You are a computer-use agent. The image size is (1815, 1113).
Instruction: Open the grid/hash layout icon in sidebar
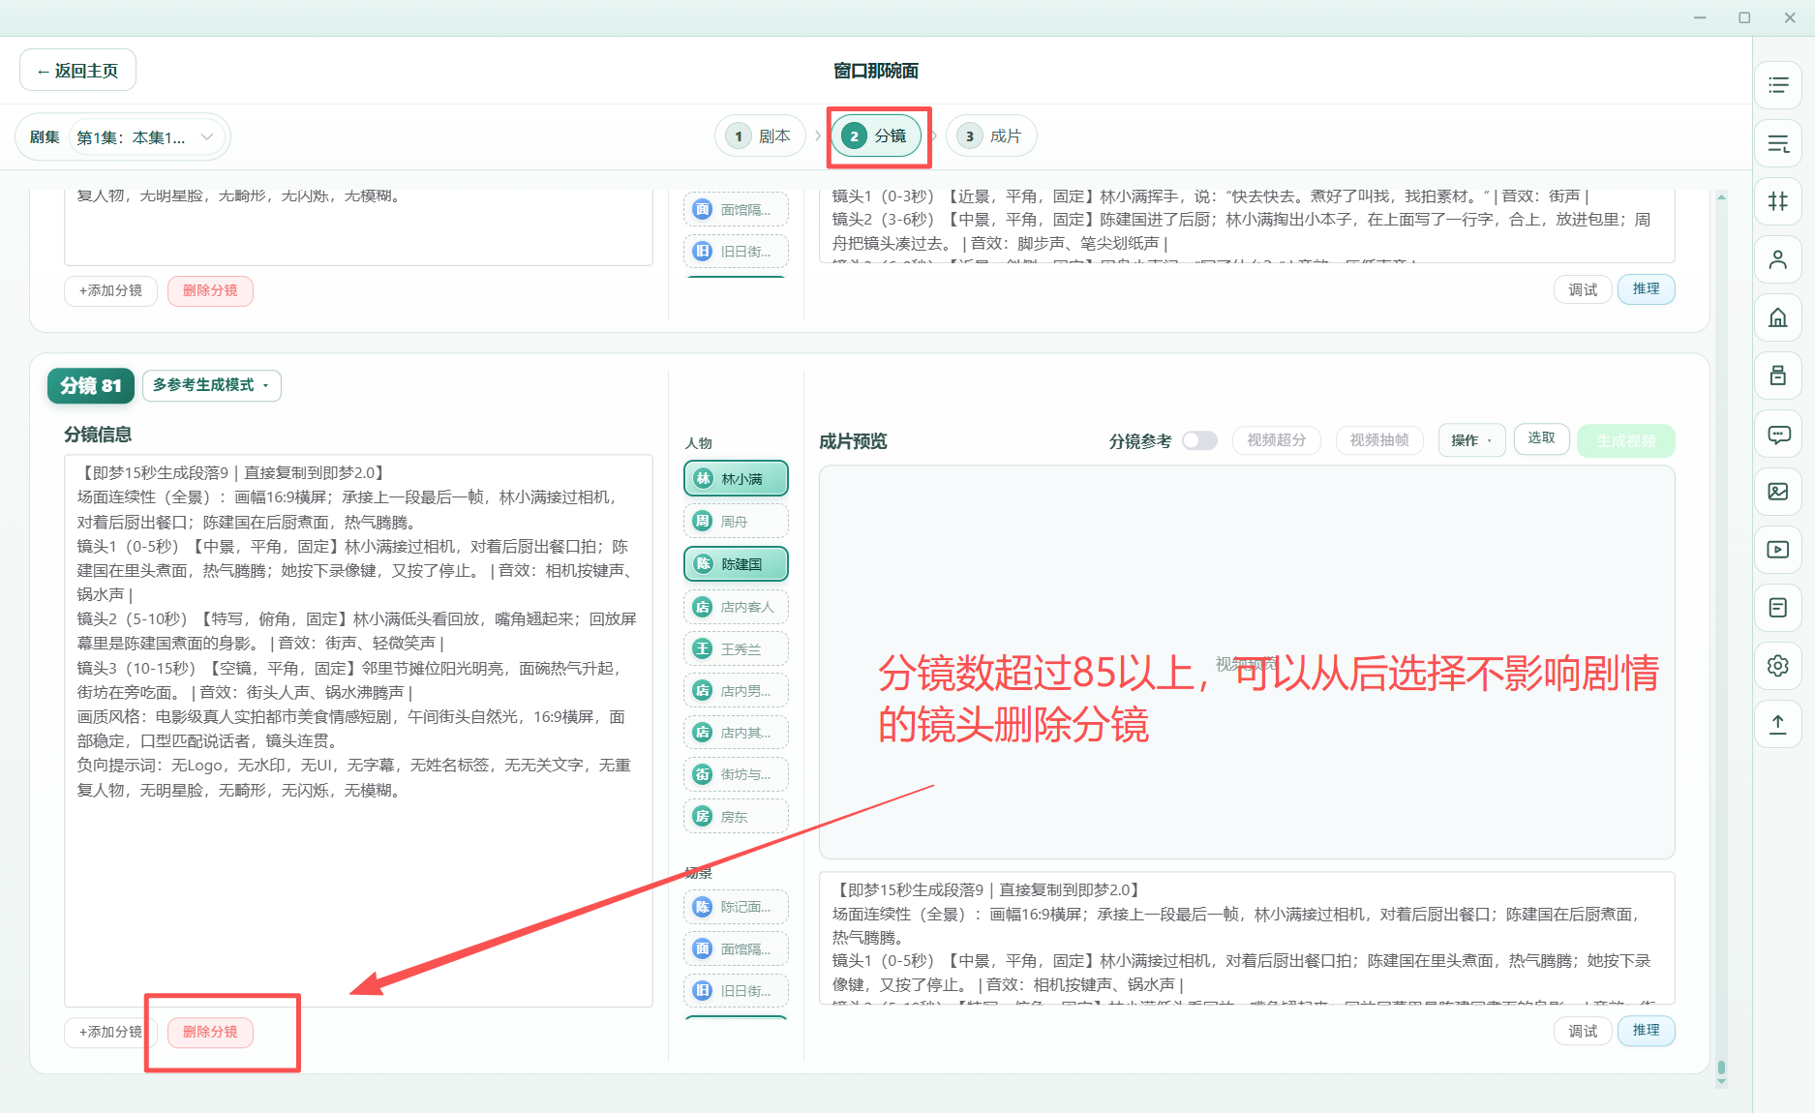[x=1778, y=201]
